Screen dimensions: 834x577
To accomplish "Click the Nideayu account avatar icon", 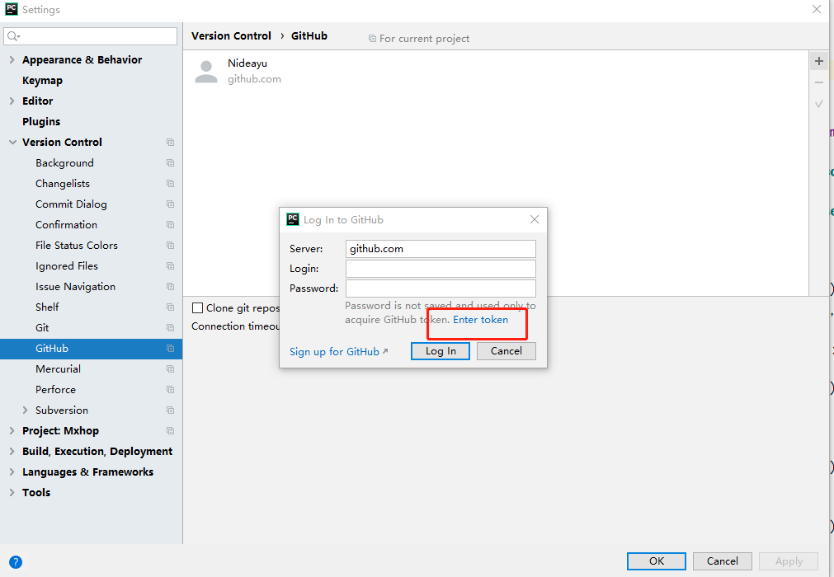I will pos(206,71).
